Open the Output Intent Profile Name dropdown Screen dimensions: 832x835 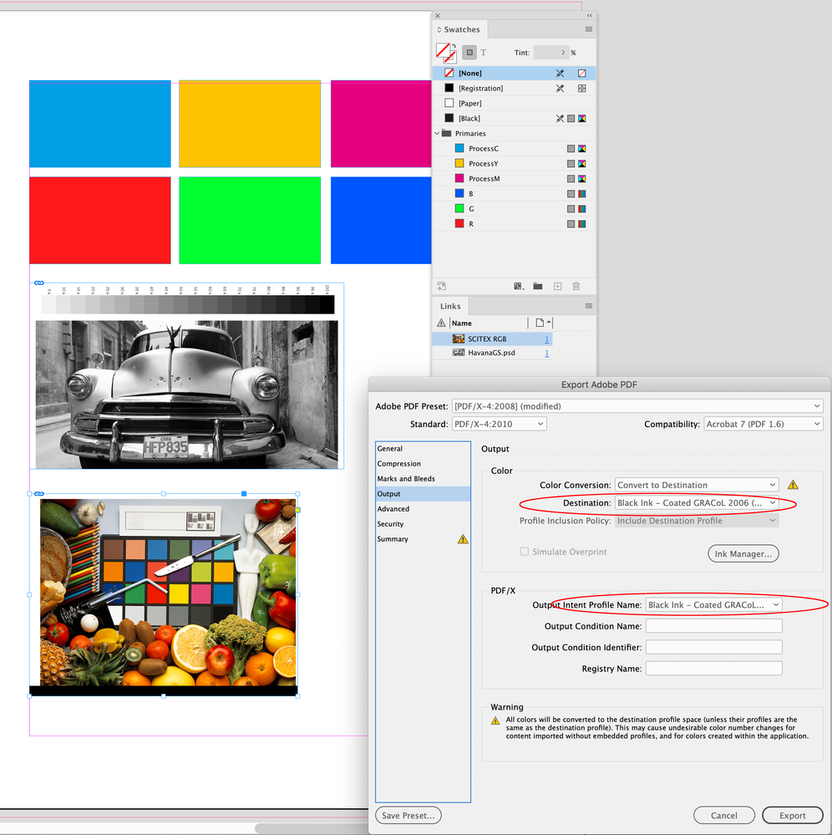(714, 605)
